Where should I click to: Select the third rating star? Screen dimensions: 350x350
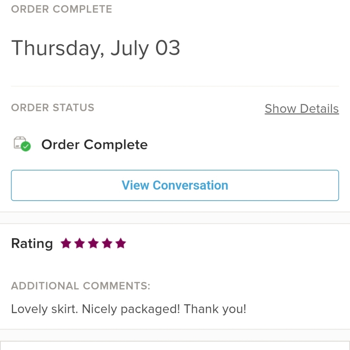(93, 243)
